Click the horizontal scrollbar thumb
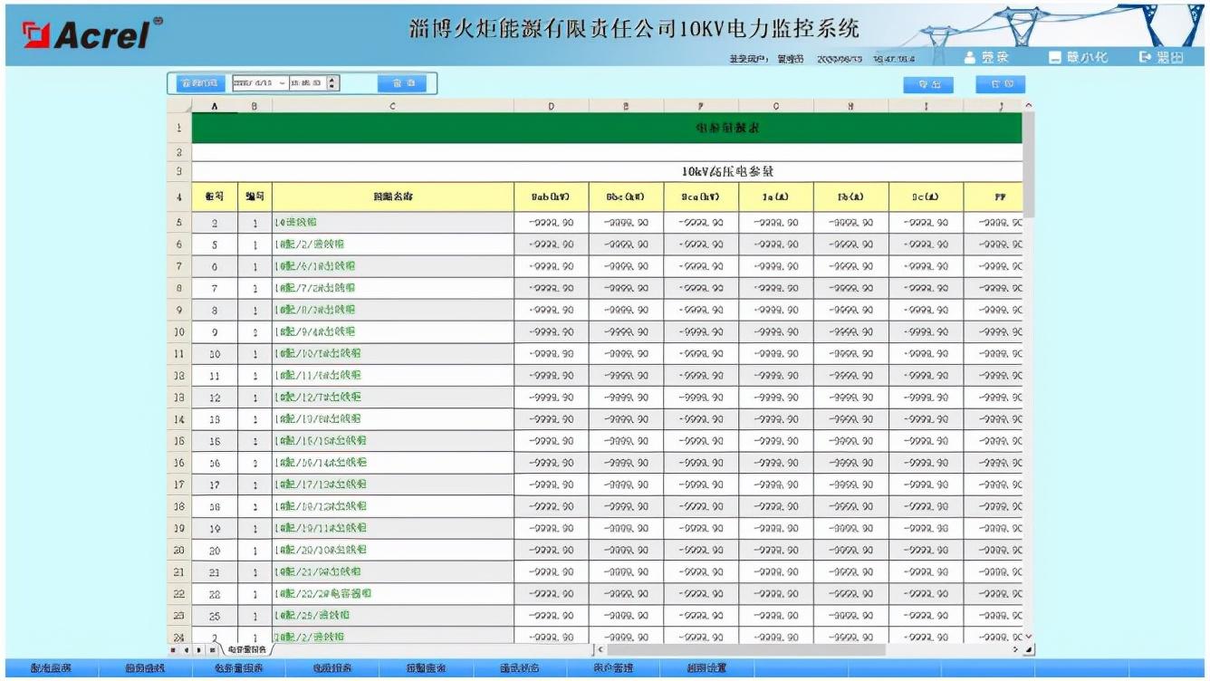 pyautogui.click(x=748, y=650)
